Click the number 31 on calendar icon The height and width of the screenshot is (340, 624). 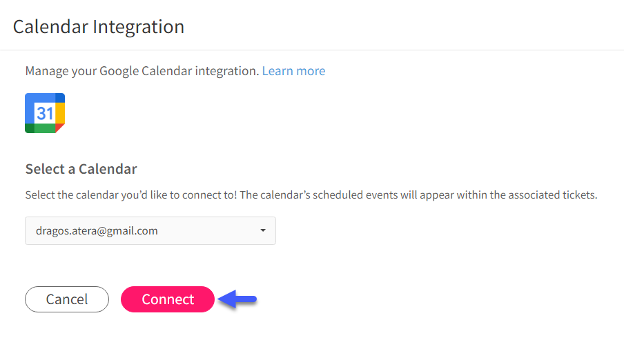[x=45, y=114]
